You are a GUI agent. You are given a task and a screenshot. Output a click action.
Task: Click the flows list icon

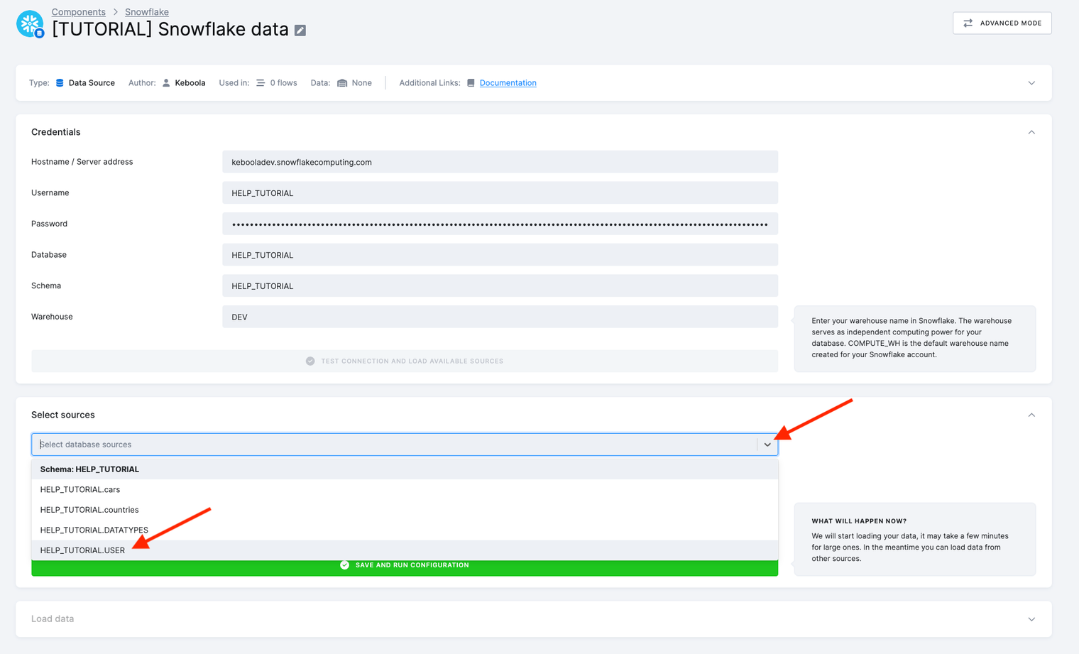coord(261,83)
